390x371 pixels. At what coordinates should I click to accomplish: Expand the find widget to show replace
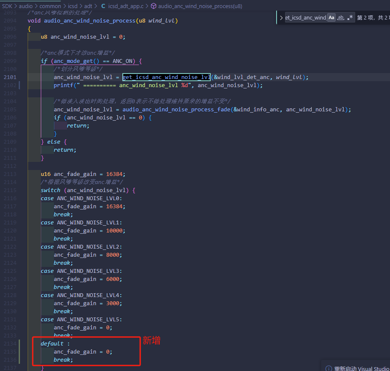coord(281,18)
